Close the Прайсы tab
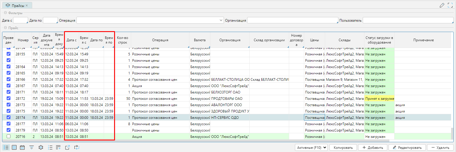This screenshot has height=152, width=456. 27,5
